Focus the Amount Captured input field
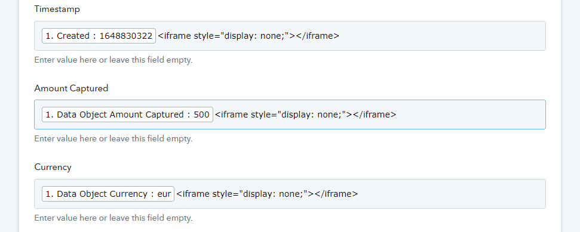 290,115
